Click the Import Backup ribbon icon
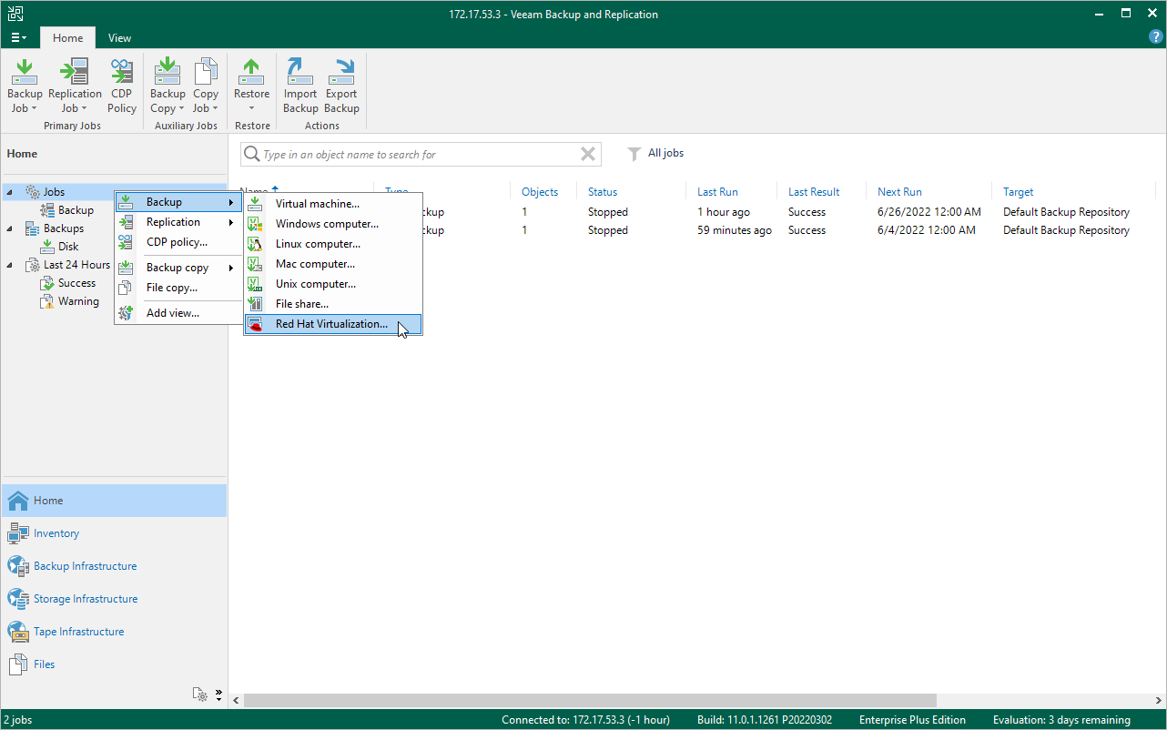This screenshot has height=730, width=1167. pos(300,72)
